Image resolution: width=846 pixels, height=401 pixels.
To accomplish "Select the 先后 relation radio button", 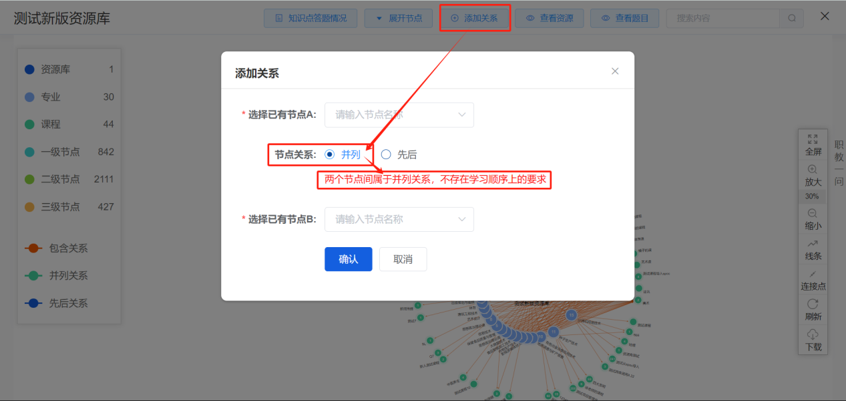I will pos(386,154).
